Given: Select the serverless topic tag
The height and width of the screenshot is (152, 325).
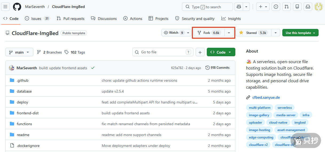Looking at the screenshot, I should [x=284, y=108].
